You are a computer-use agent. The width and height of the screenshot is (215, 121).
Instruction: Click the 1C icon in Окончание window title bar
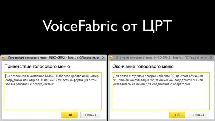tap(111, 58)
